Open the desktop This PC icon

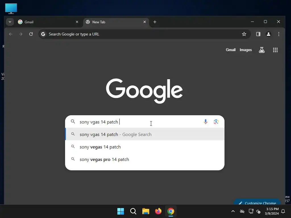(x=11, y=9)
